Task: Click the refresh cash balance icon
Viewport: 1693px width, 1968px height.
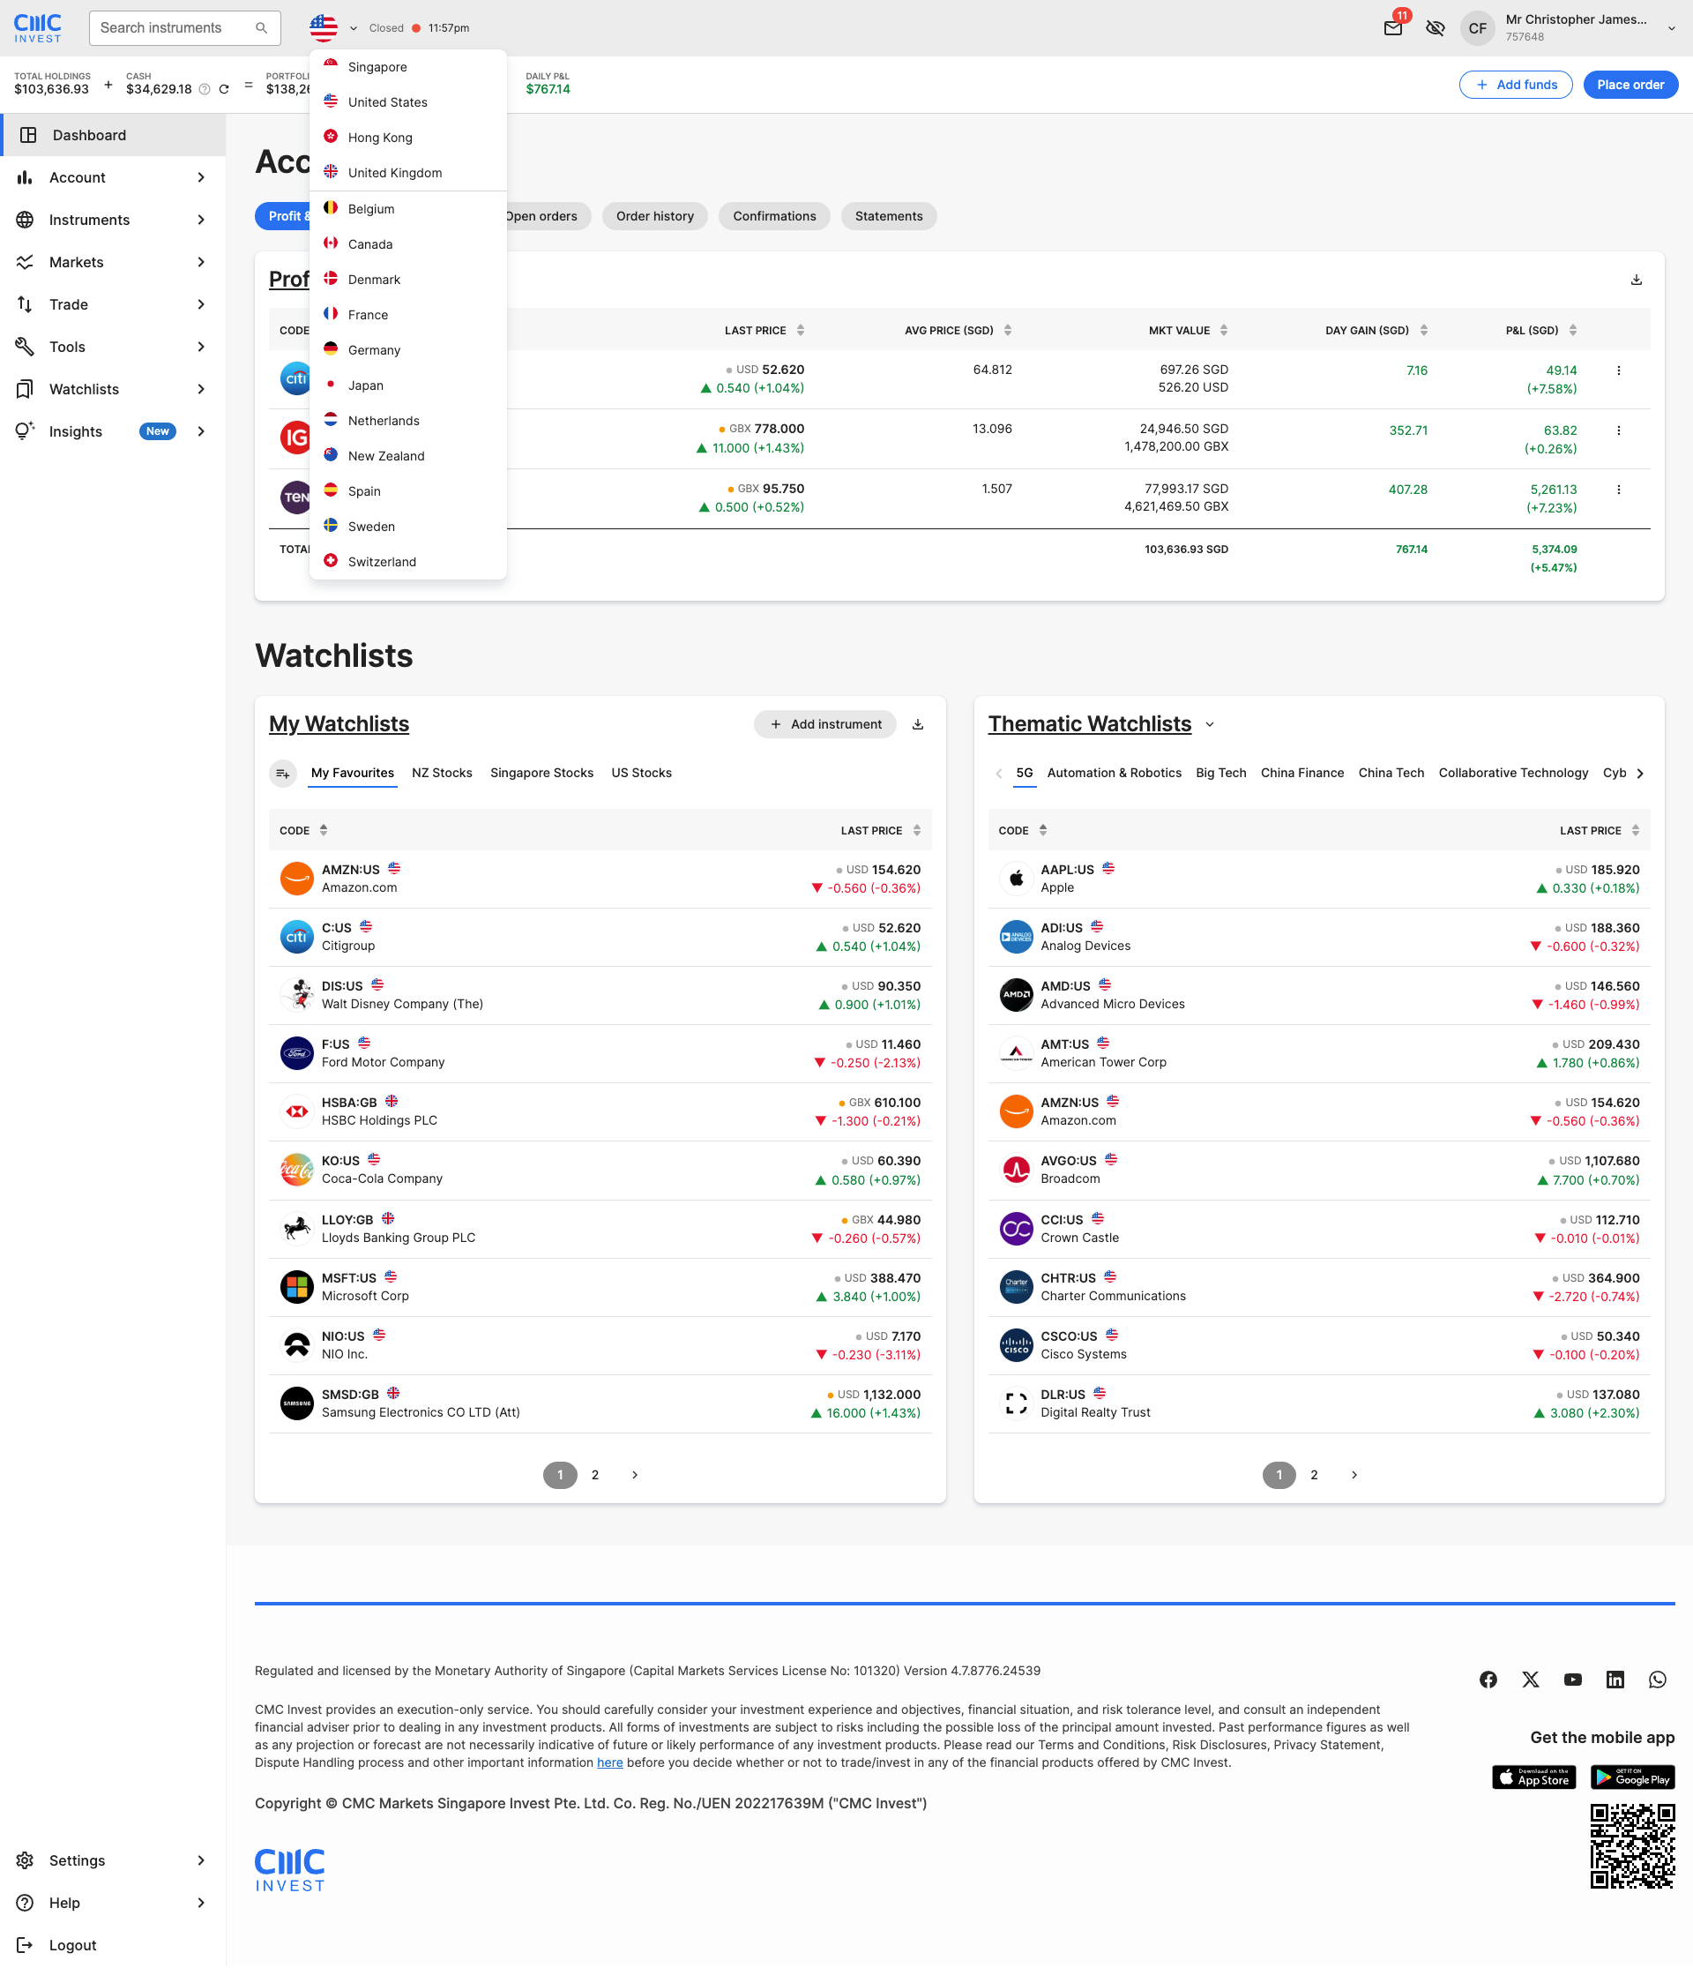Action: coord(224,89)
